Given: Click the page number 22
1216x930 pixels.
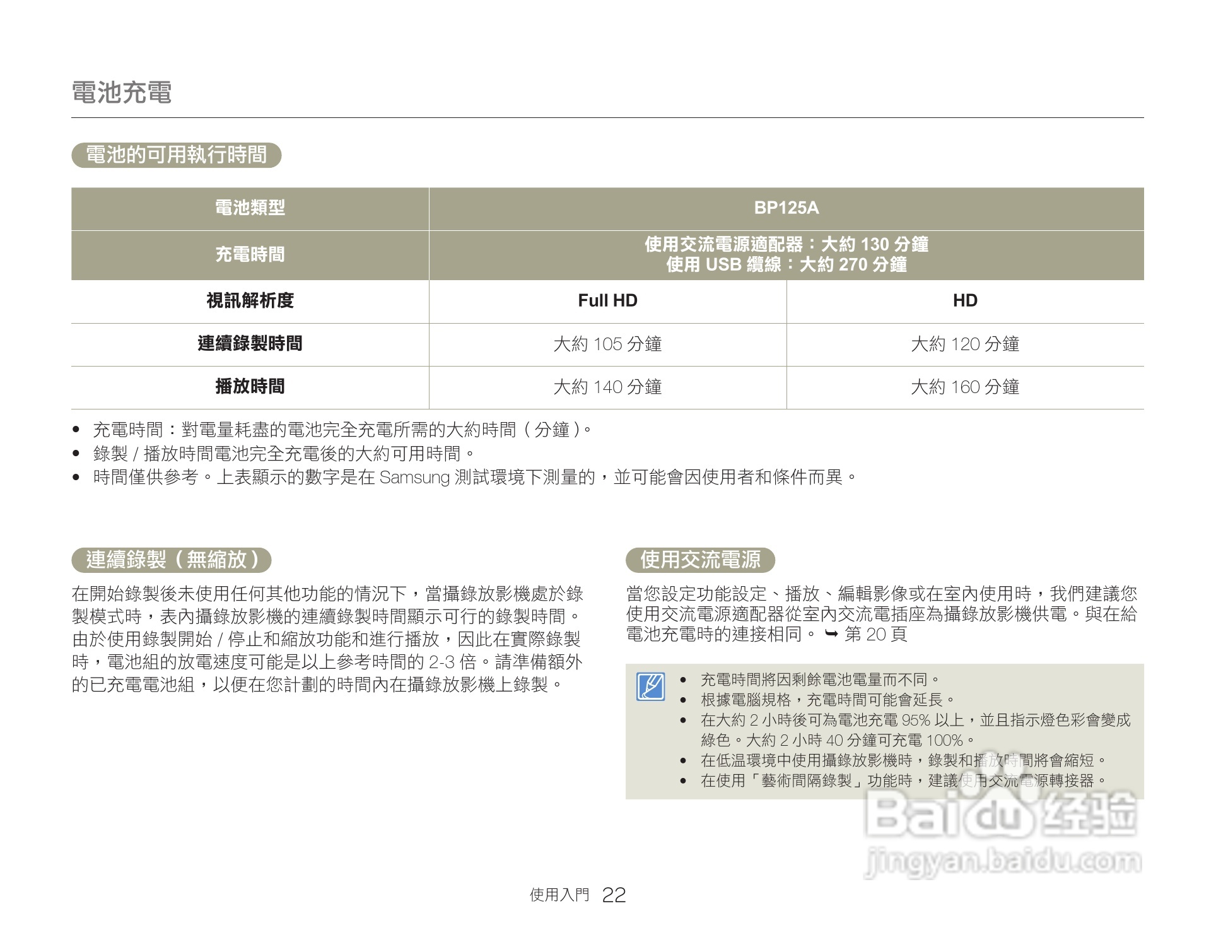Looking at the screenshot, I should coord(613,894).
